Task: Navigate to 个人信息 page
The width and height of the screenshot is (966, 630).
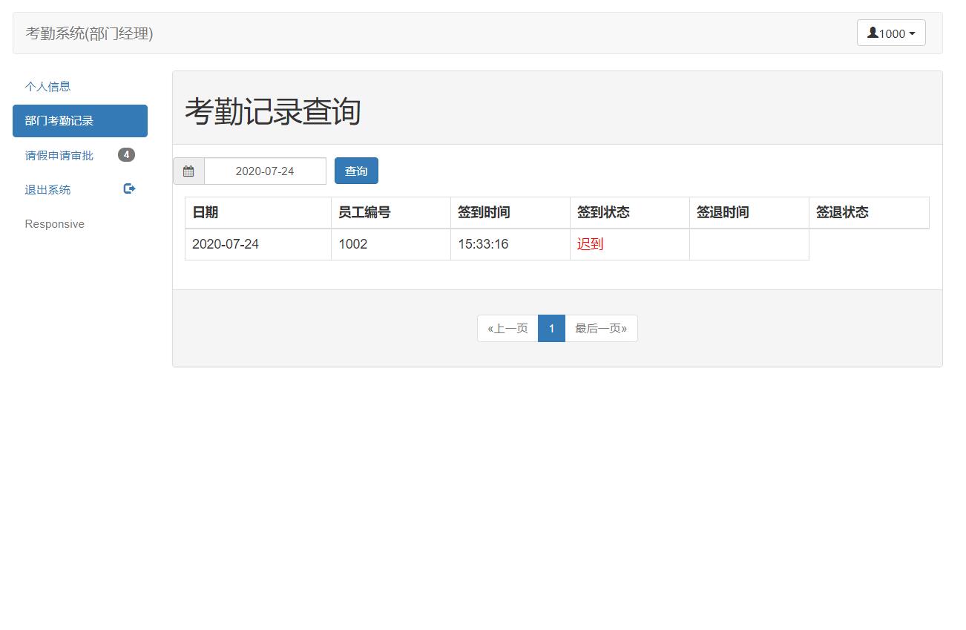Action: (x=47, y=86)
